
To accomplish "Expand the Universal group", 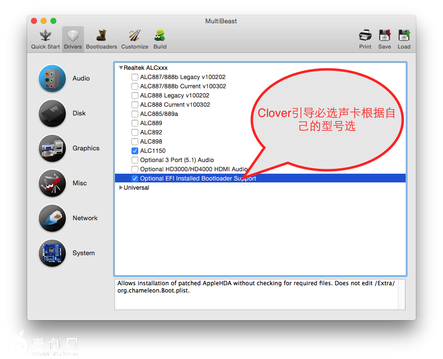I will [x=121, y=188].
